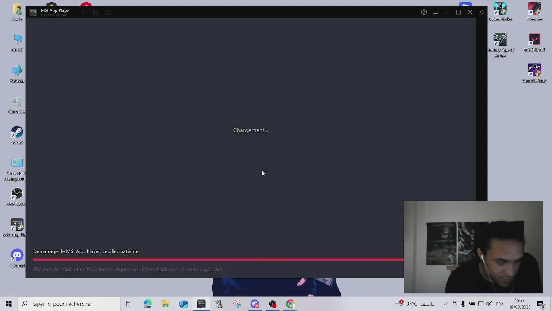
Task: Open Microsoft Edge from the taskbar
Action: pyautogui.click(x=147, y=304)
